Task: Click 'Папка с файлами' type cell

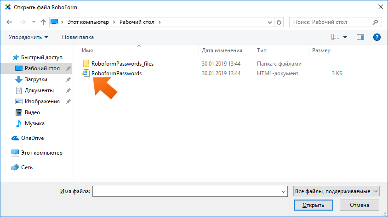Action: click(x=279, y=64)
